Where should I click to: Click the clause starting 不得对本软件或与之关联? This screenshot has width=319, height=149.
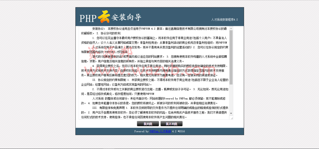click(x=154, y=91)
